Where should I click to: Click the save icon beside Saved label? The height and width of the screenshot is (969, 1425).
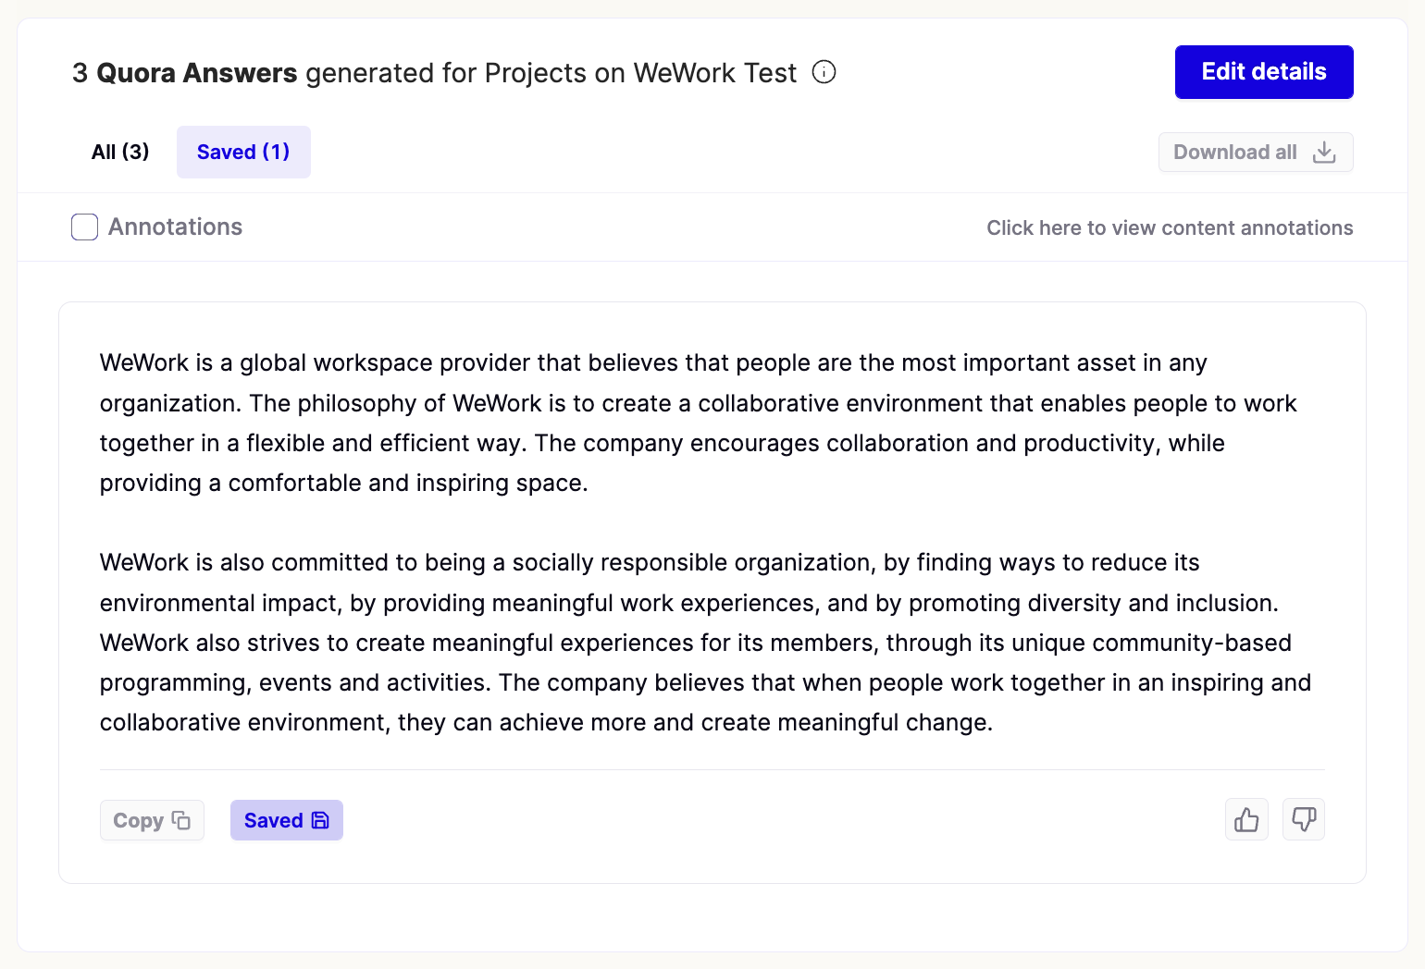(319, 819)
